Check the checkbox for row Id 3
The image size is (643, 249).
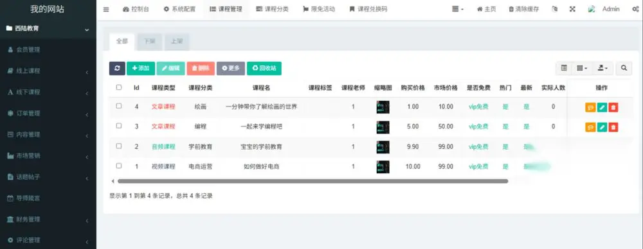point(119,126)
